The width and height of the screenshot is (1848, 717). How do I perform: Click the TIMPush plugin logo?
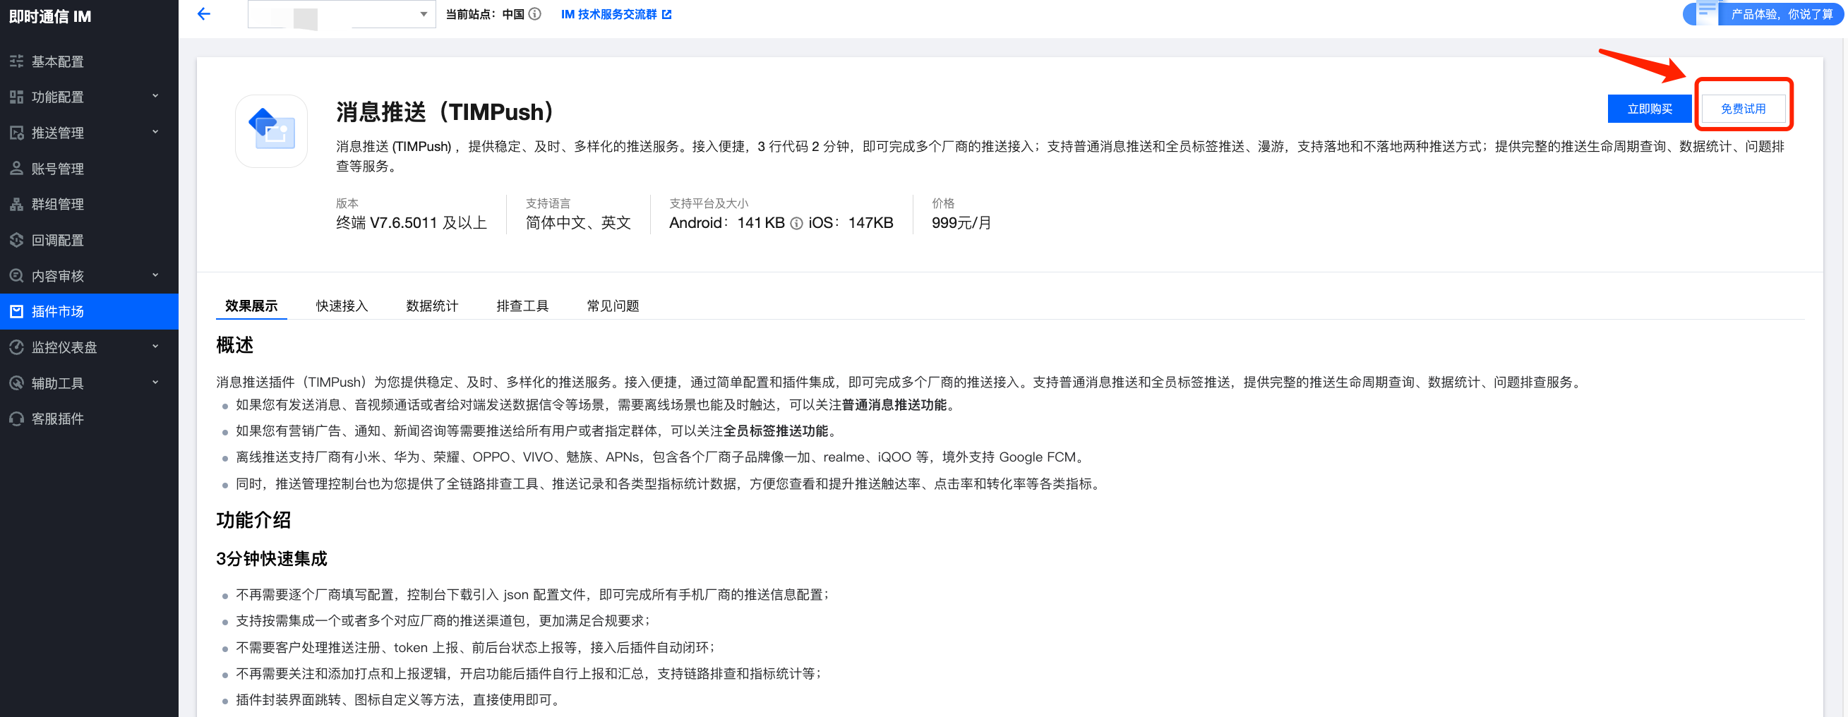[272, 131]
